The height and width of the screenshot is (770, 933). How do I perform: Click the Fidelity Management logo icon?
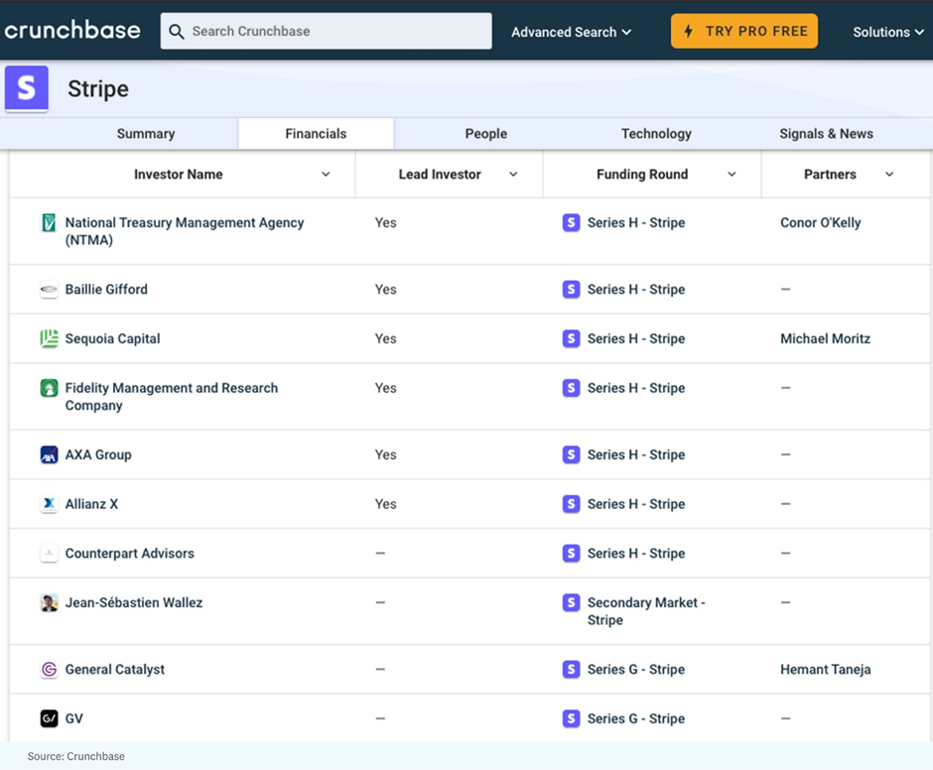[x=49, y=388]
